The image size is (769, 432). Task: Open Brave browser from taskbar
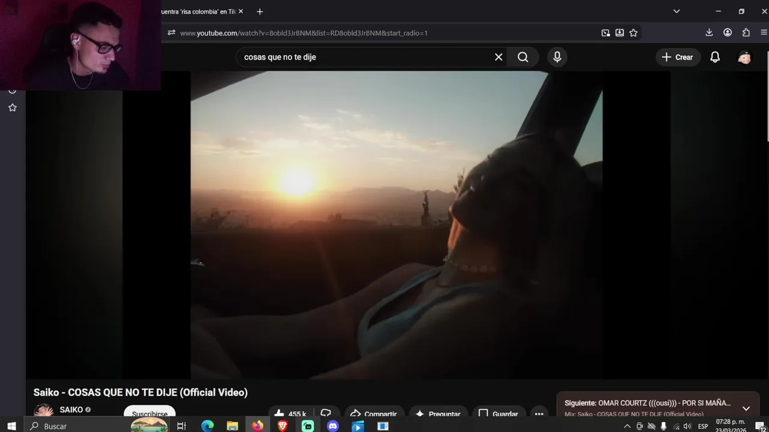282,426
